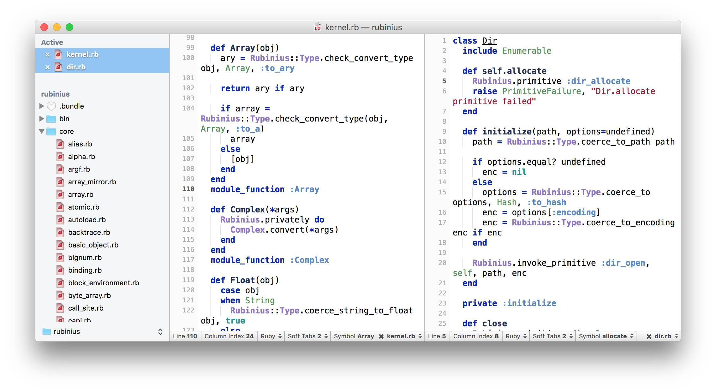Viewport: 716px width, 392px height.
Task: Click the title bar rb document icon
Action: click(x=317, y=27)
